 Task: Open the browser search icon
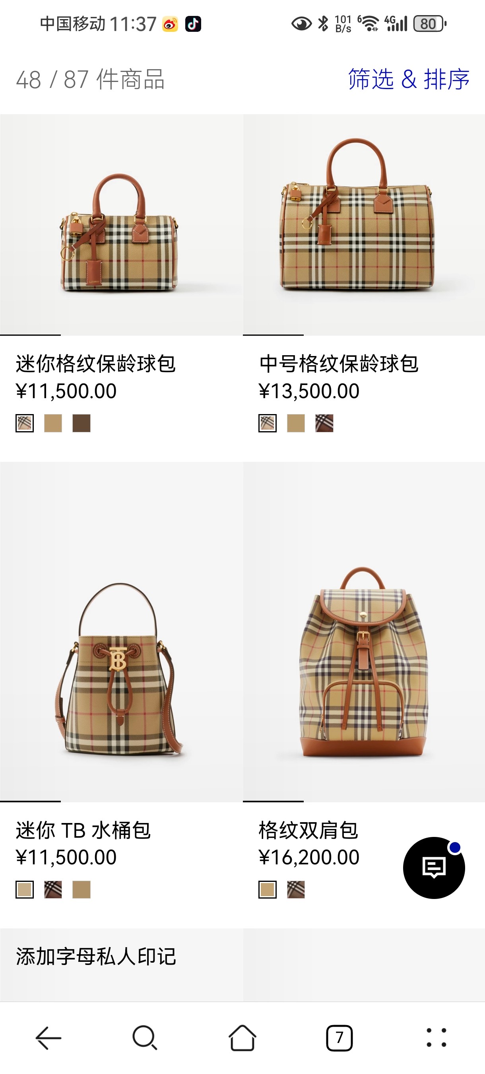[x=145, y=1038]
